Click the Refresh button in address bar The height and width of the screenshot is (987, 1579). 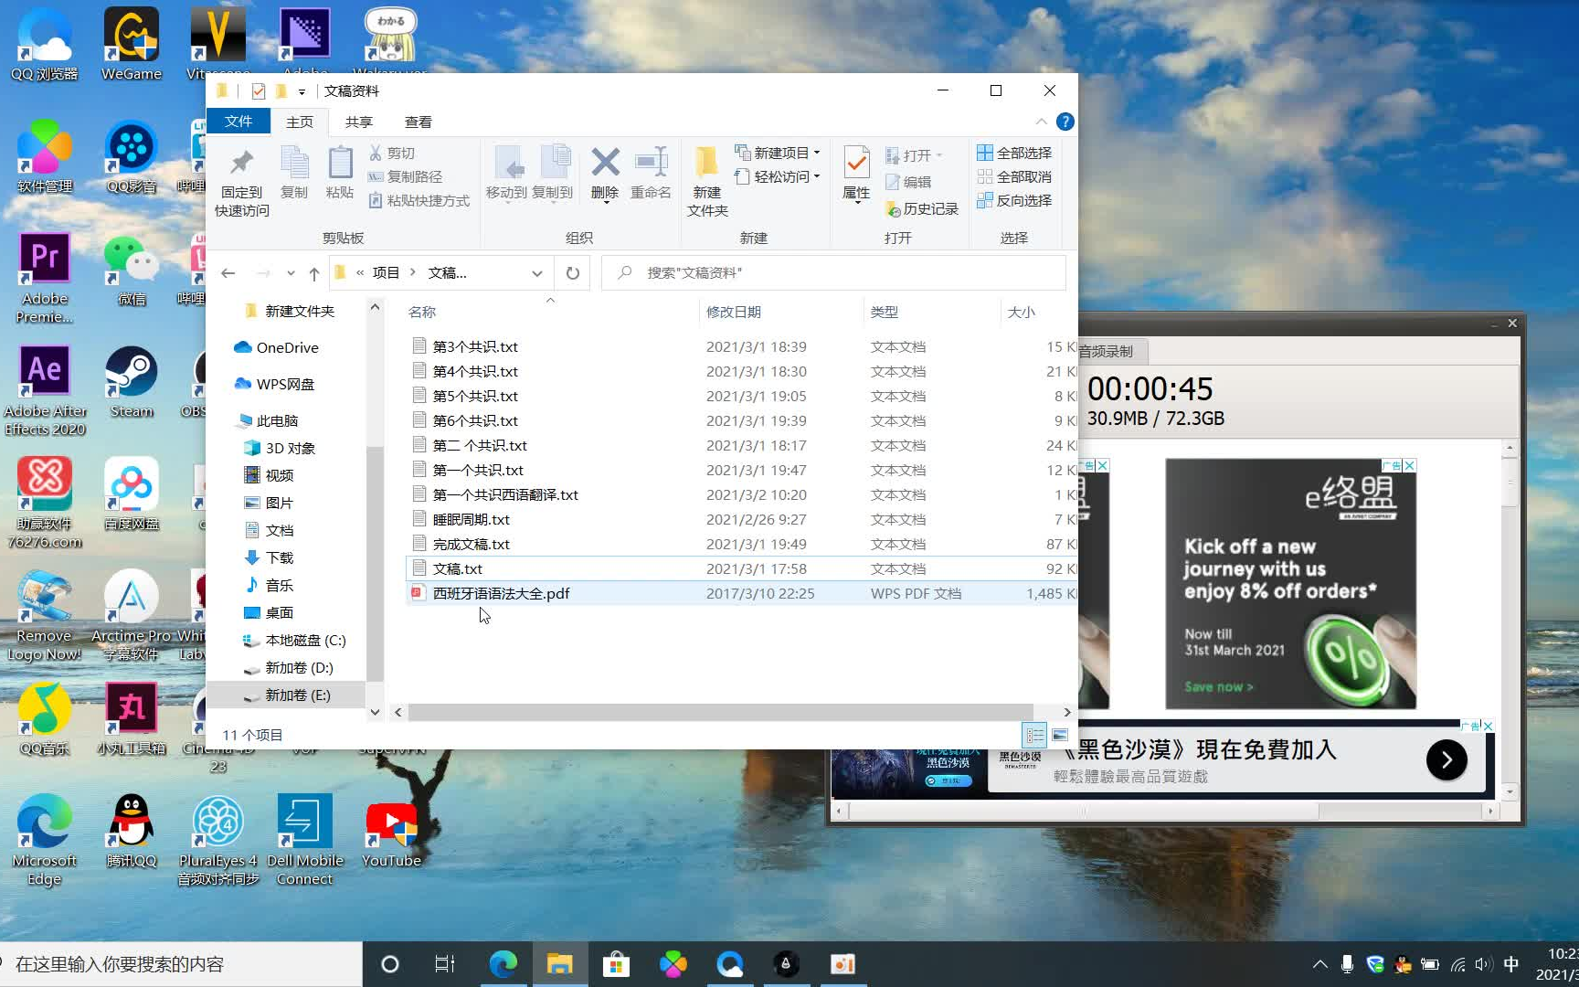point(573,273)
